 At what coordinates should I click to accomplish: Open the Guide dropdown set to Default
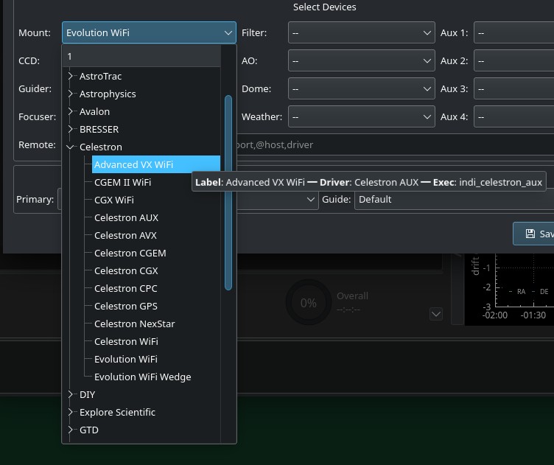tap(454, 199)
